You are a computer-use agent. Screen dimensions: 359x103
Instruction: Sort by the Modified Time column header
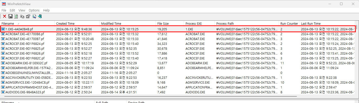pos(127,23)
